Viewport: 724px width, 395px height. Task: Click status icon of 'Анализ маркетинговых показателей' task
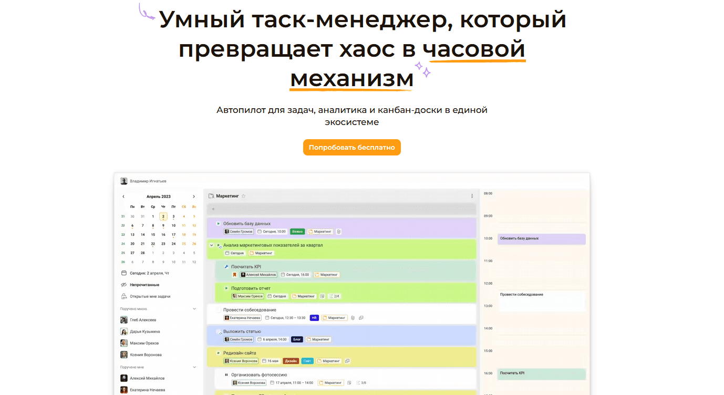pyautogui.click(x=219, y=245)
